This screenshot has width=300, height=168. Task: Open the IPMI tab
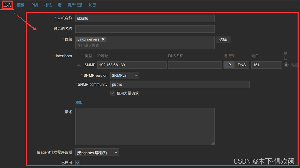pos(34,5)
